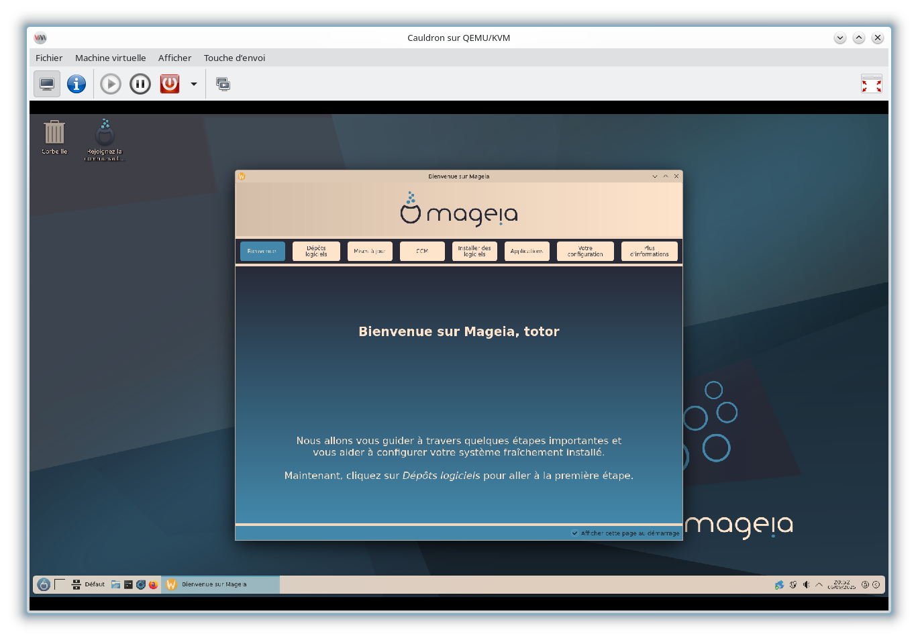Open Installer des logiciels tab
This screenshot has height=640, width=918.
coord(474,251)
